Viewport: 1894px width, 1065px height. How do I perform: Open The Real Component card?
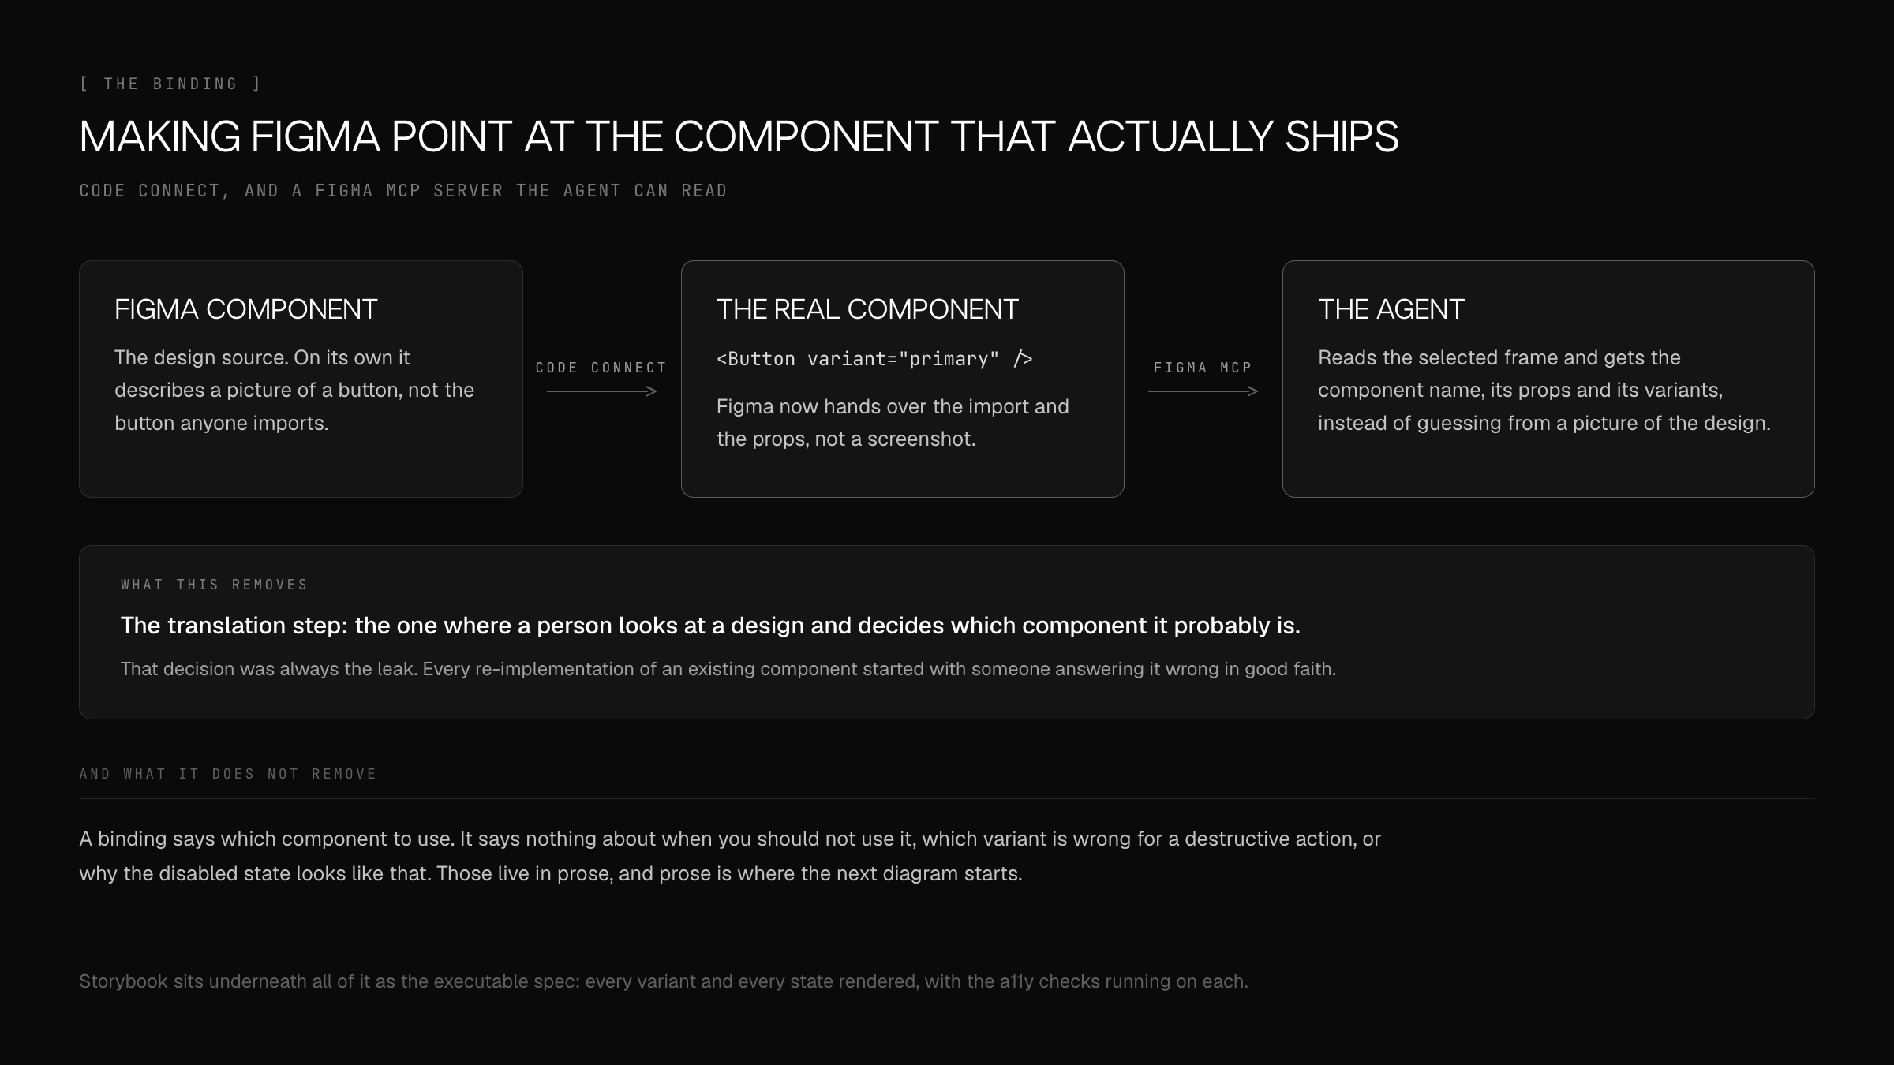(902, 379)
